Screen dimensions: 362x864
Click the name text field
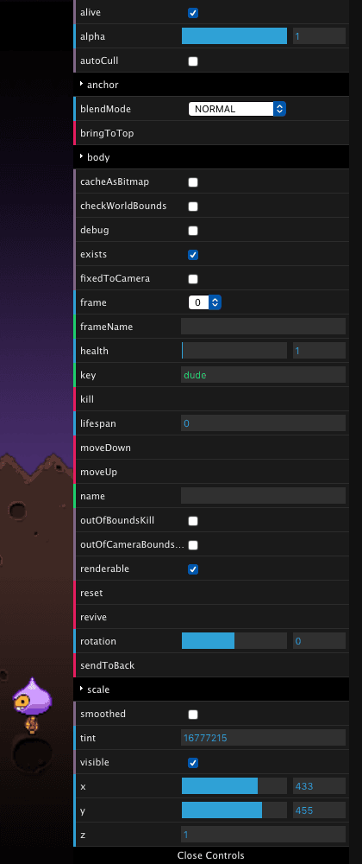coord(263,496)
